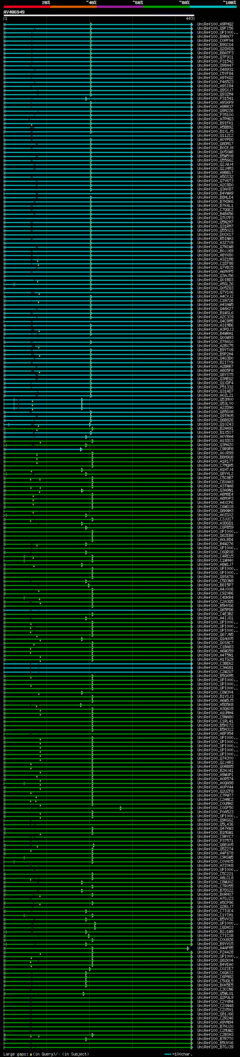Click the purple ~60% identity legend segment
Viewport: 240px width, 1057px height.
tap(120, 7)
